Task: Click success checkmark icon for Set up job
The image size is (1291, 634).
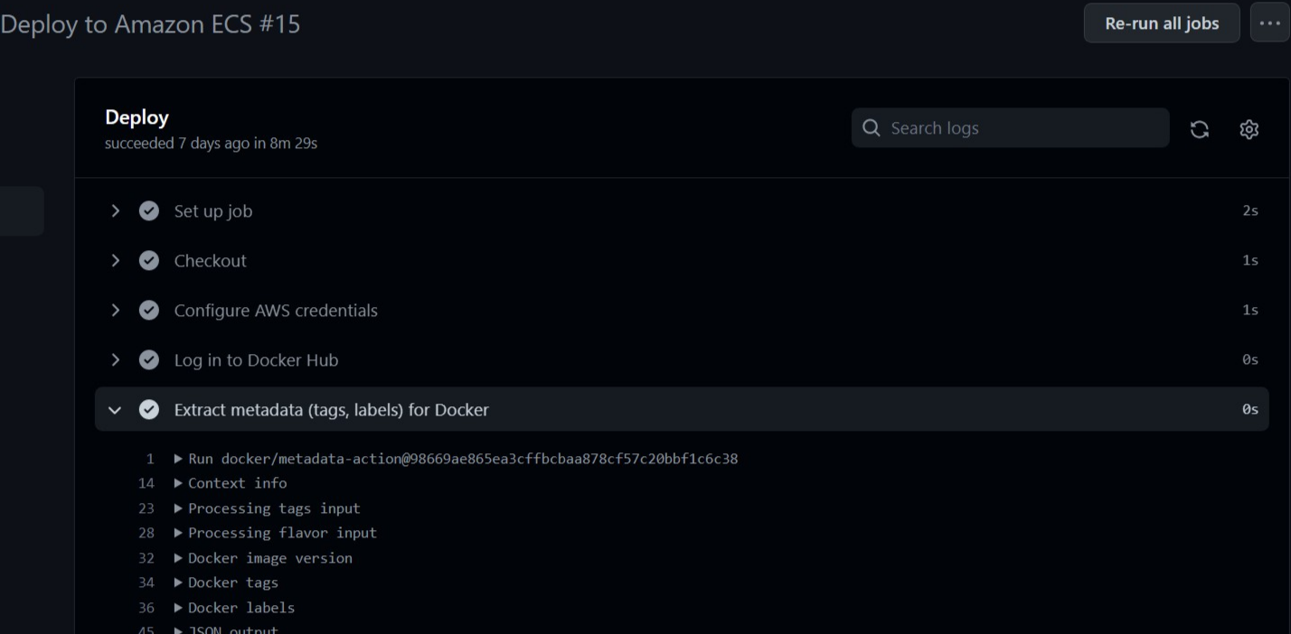Action: coord(149,210)
